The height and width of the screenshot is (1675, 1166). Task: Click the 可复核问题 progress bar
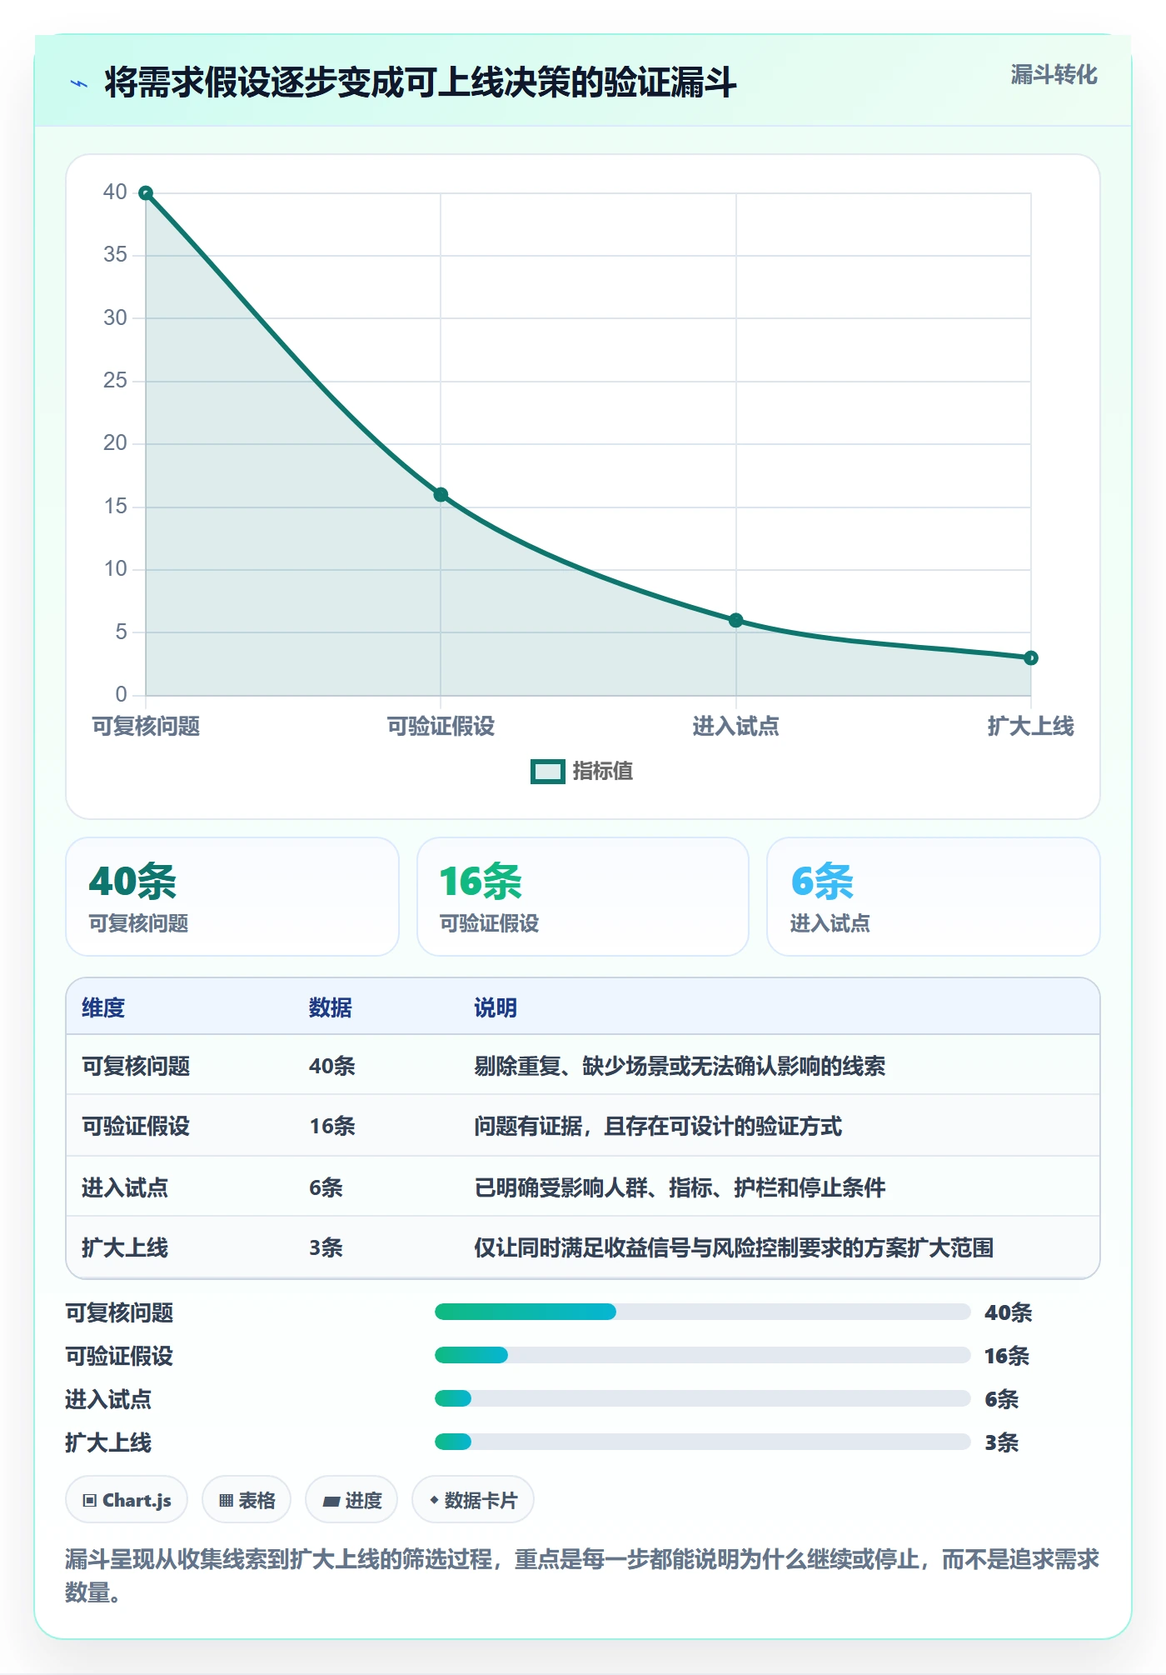pos(703,1312)
